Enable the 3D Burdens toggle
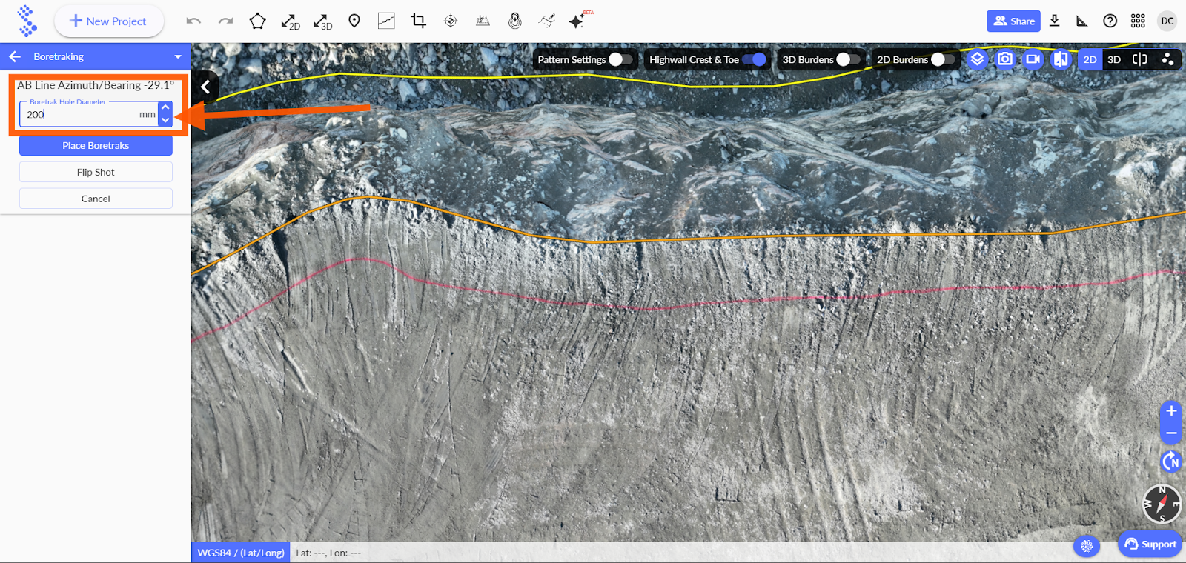This screenshot has width=1186, height=563. [x=848, y=60]
